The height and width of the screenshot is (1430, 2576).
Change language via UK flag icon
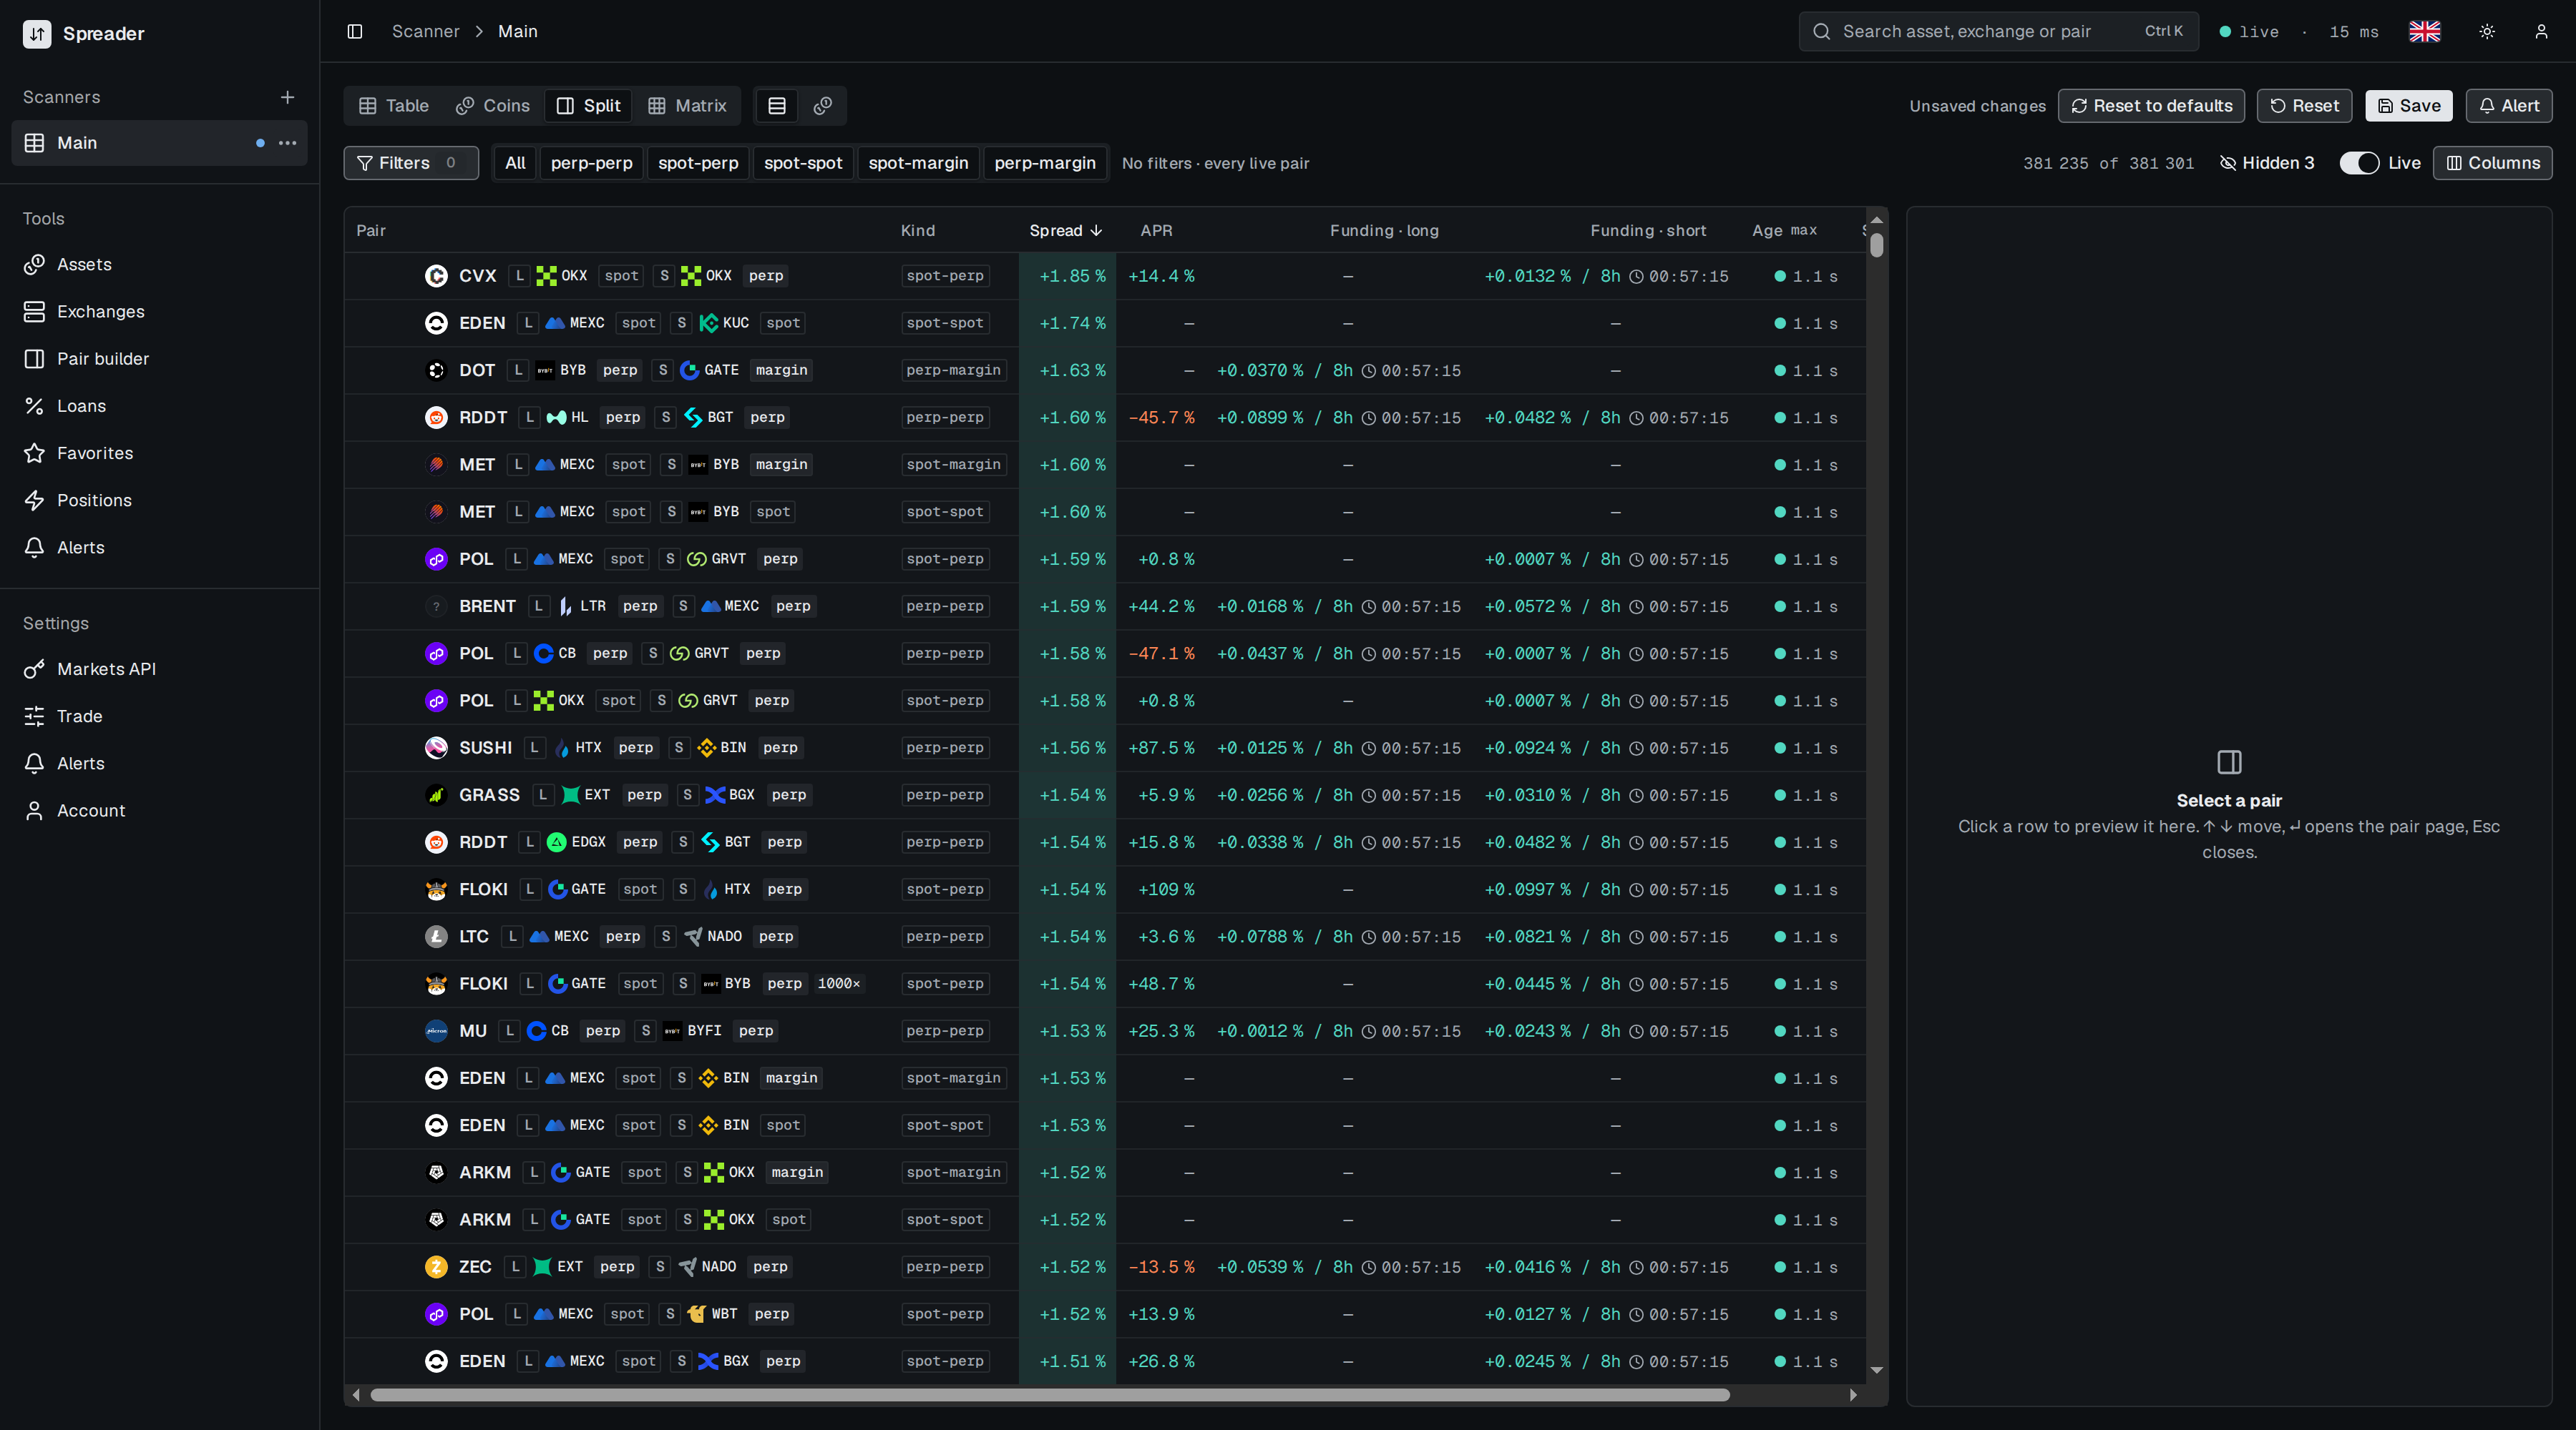(x=2424, y=31)
